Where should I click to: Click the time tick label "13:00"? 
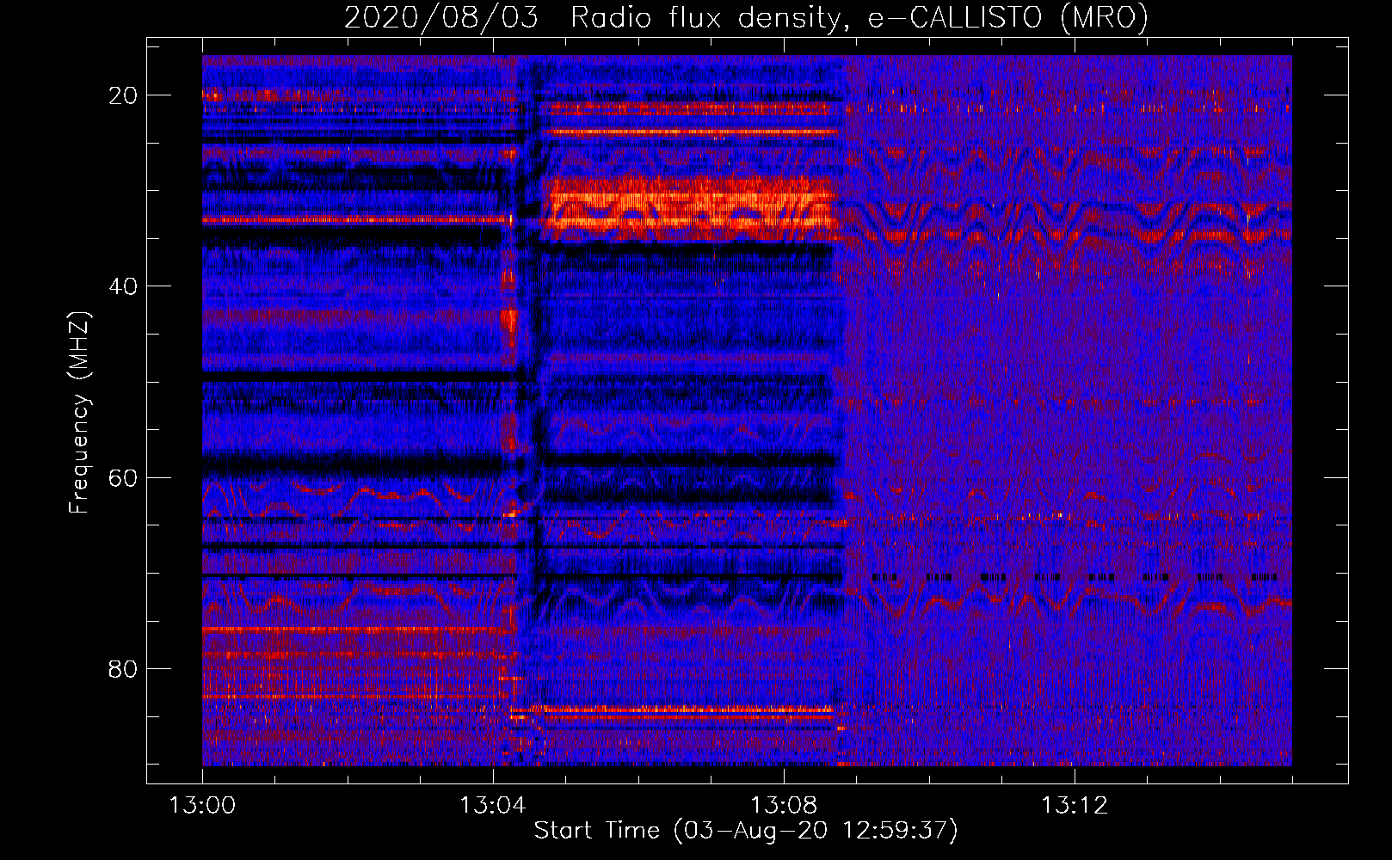click(x=202, y=805)
